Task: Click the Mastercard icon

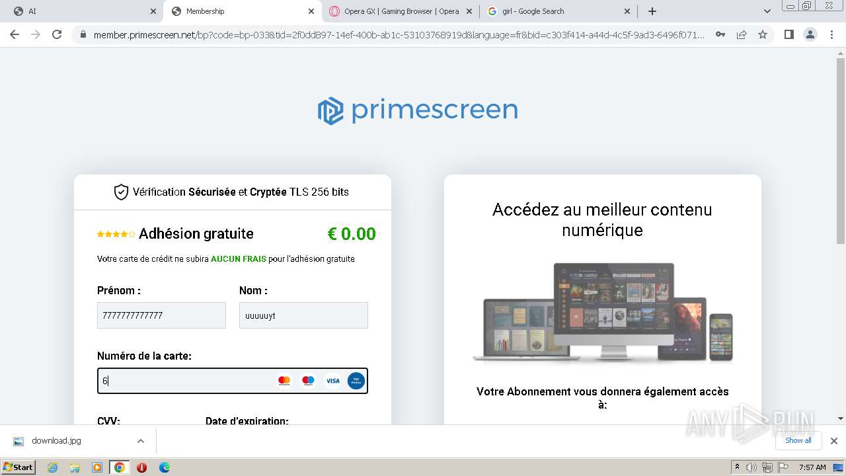Action: point(284,381)
